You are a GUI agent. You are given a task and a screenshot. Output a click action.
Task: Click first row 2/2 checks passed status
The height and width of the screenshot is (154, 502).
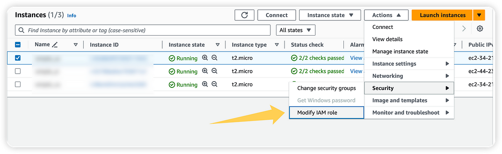[x=318, y=58]
